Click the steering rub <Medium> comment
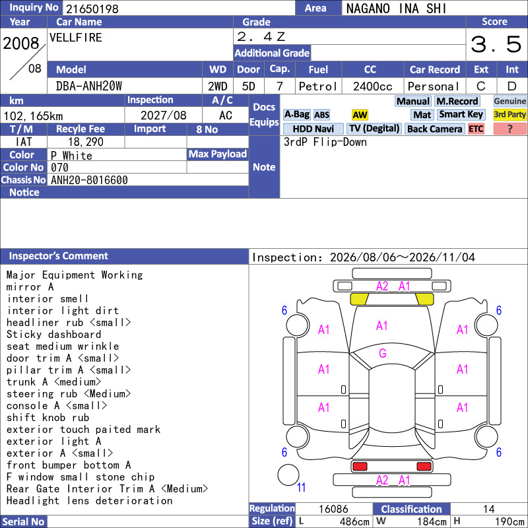 pyautogui.click(x=69, y=393)
